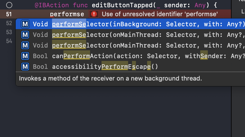Click line number 51 in the gutter
245x137 pixels.
[x=9, y=14]
